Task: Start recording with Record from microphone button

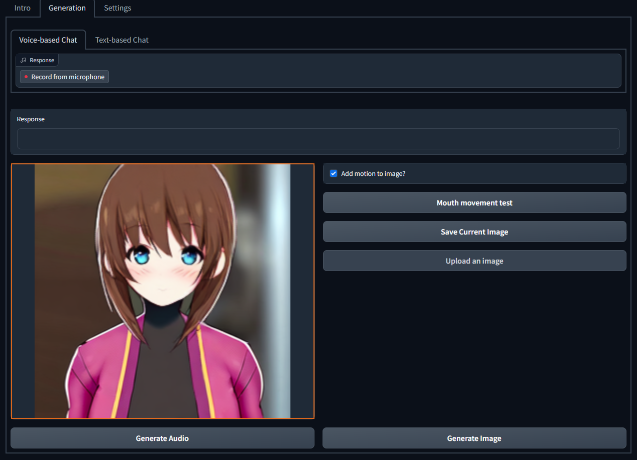Action: pos(64,77)
